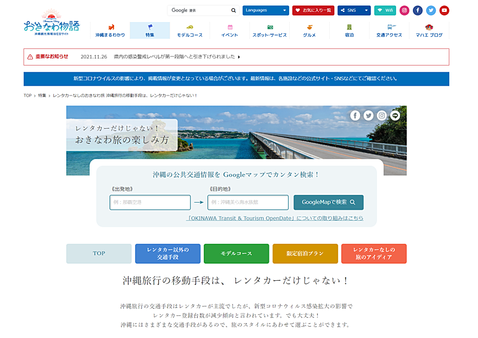Image resolution: width=478 pixels, height=338 pixels.
Task: Select the 限定宿泊プラン orange tab
Action: 305,253
